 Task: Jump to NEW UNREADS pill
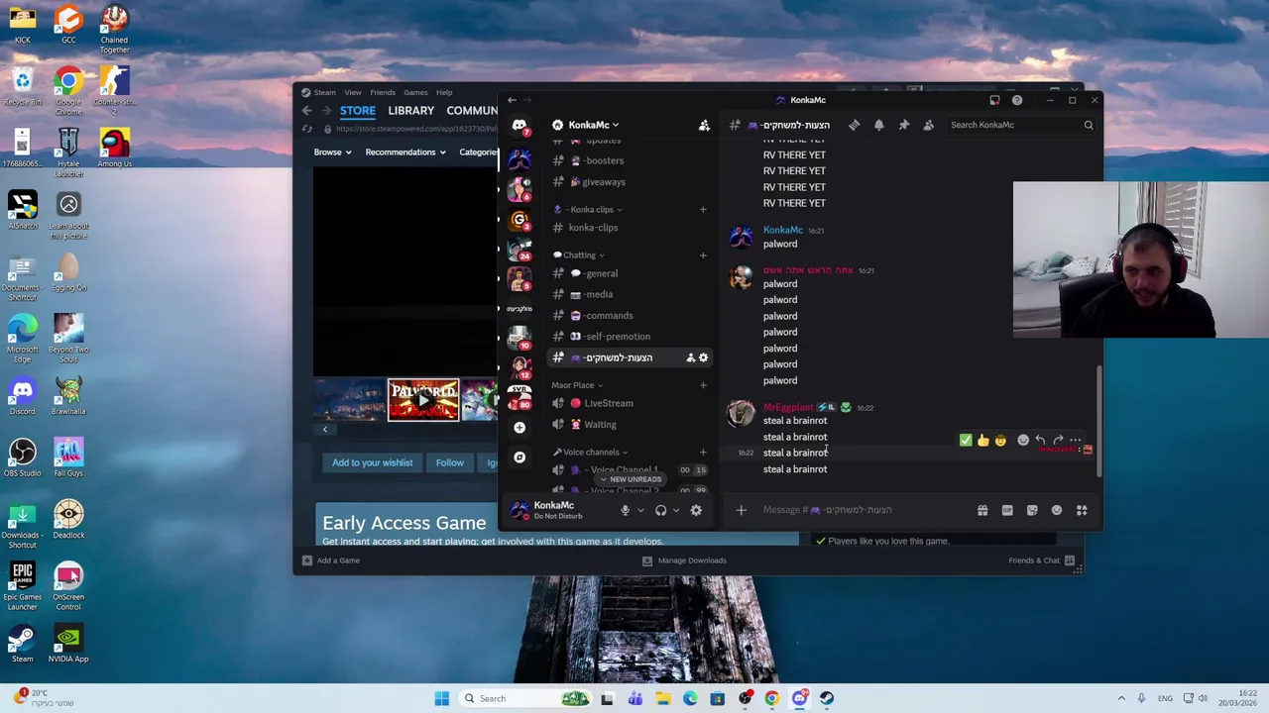629,479
